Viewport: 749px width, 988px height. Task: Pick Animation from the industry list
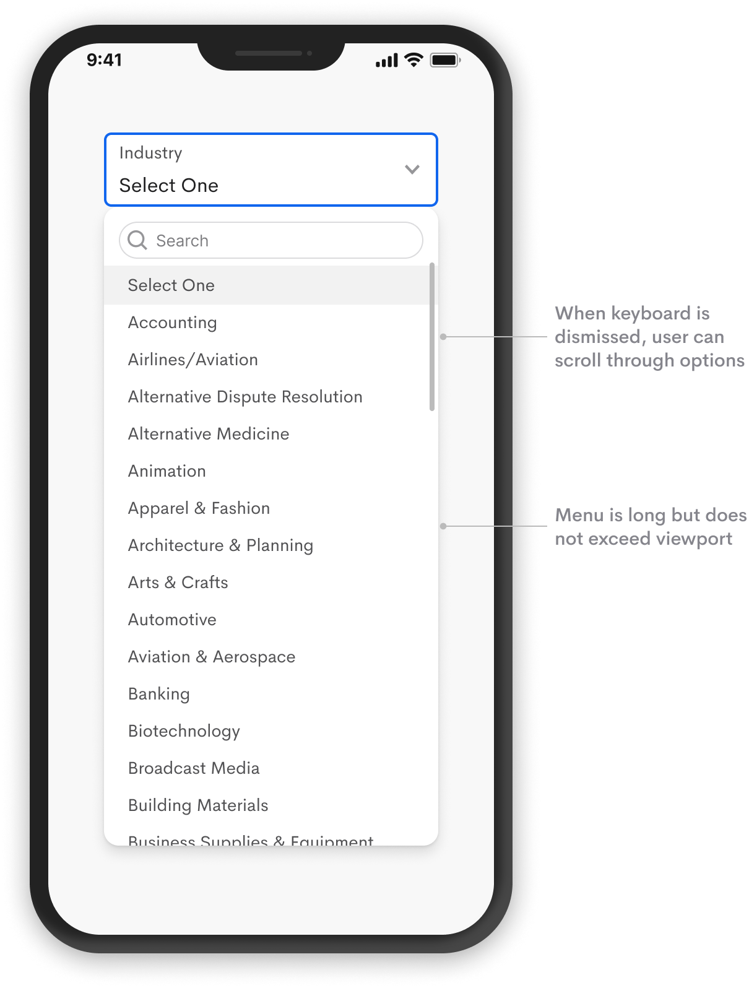click(167, 471)
